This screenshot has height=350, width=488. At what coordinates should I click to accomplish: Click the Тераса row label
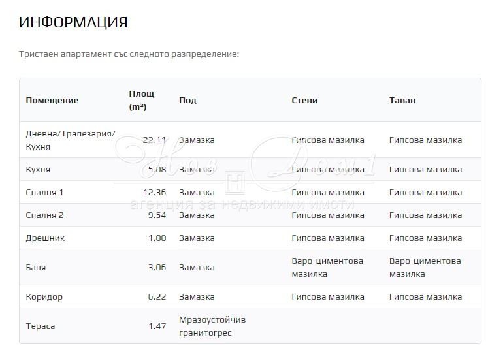click(41, 326)
